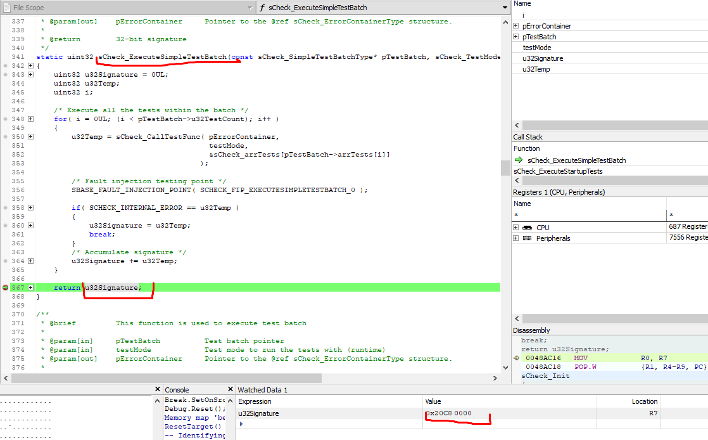Close the panel left of Console
Screen dimensions: 708x440
coord(158,389)
